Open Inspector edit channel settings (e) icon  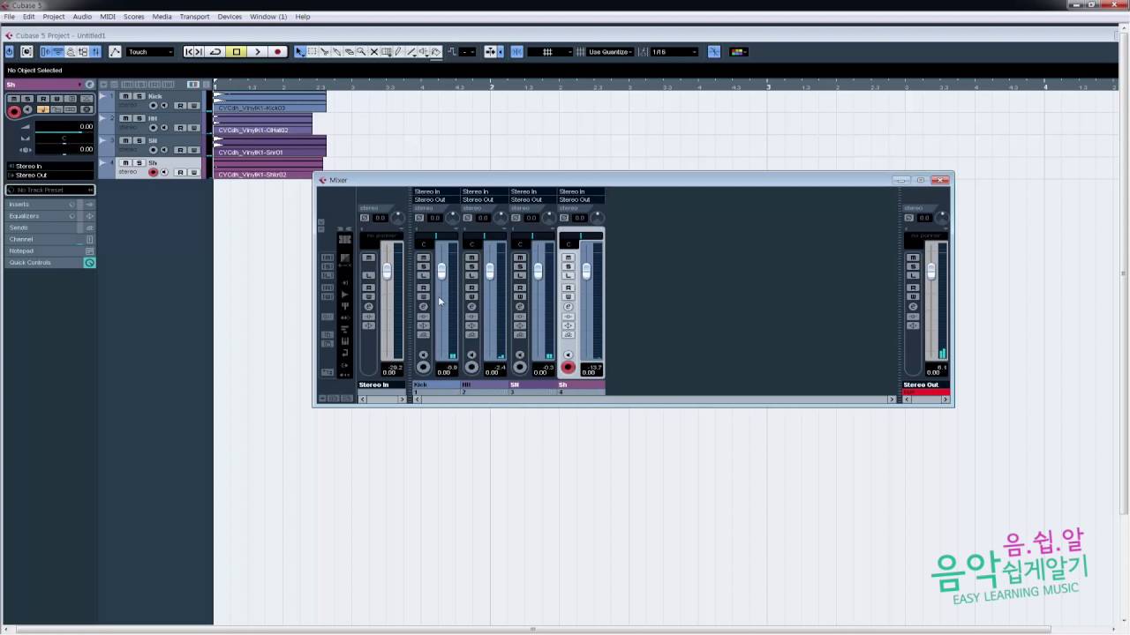(x=89, y=85)
